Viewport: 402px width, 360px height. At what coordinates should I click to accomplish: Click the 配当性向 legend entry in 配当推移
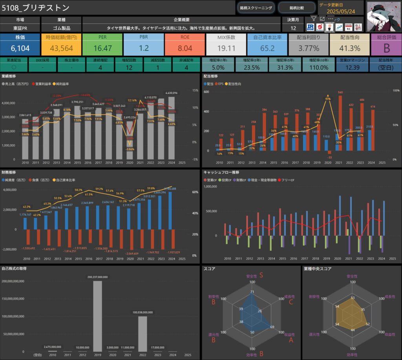coord(233,84)
